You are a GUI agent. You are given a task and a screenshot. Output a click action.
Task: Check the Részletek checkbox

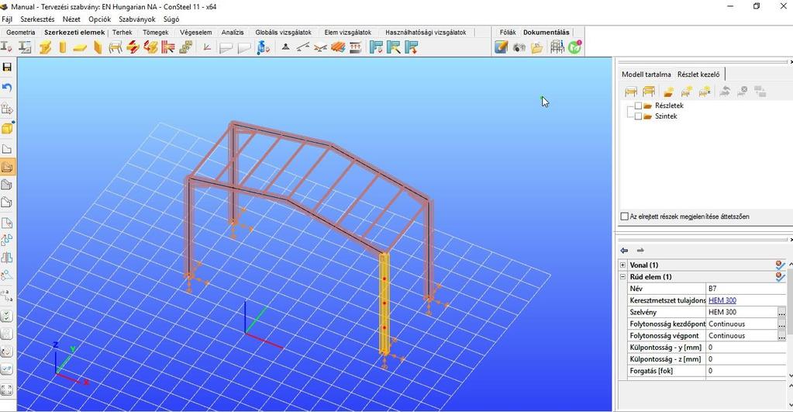click(x=638, y=106)
